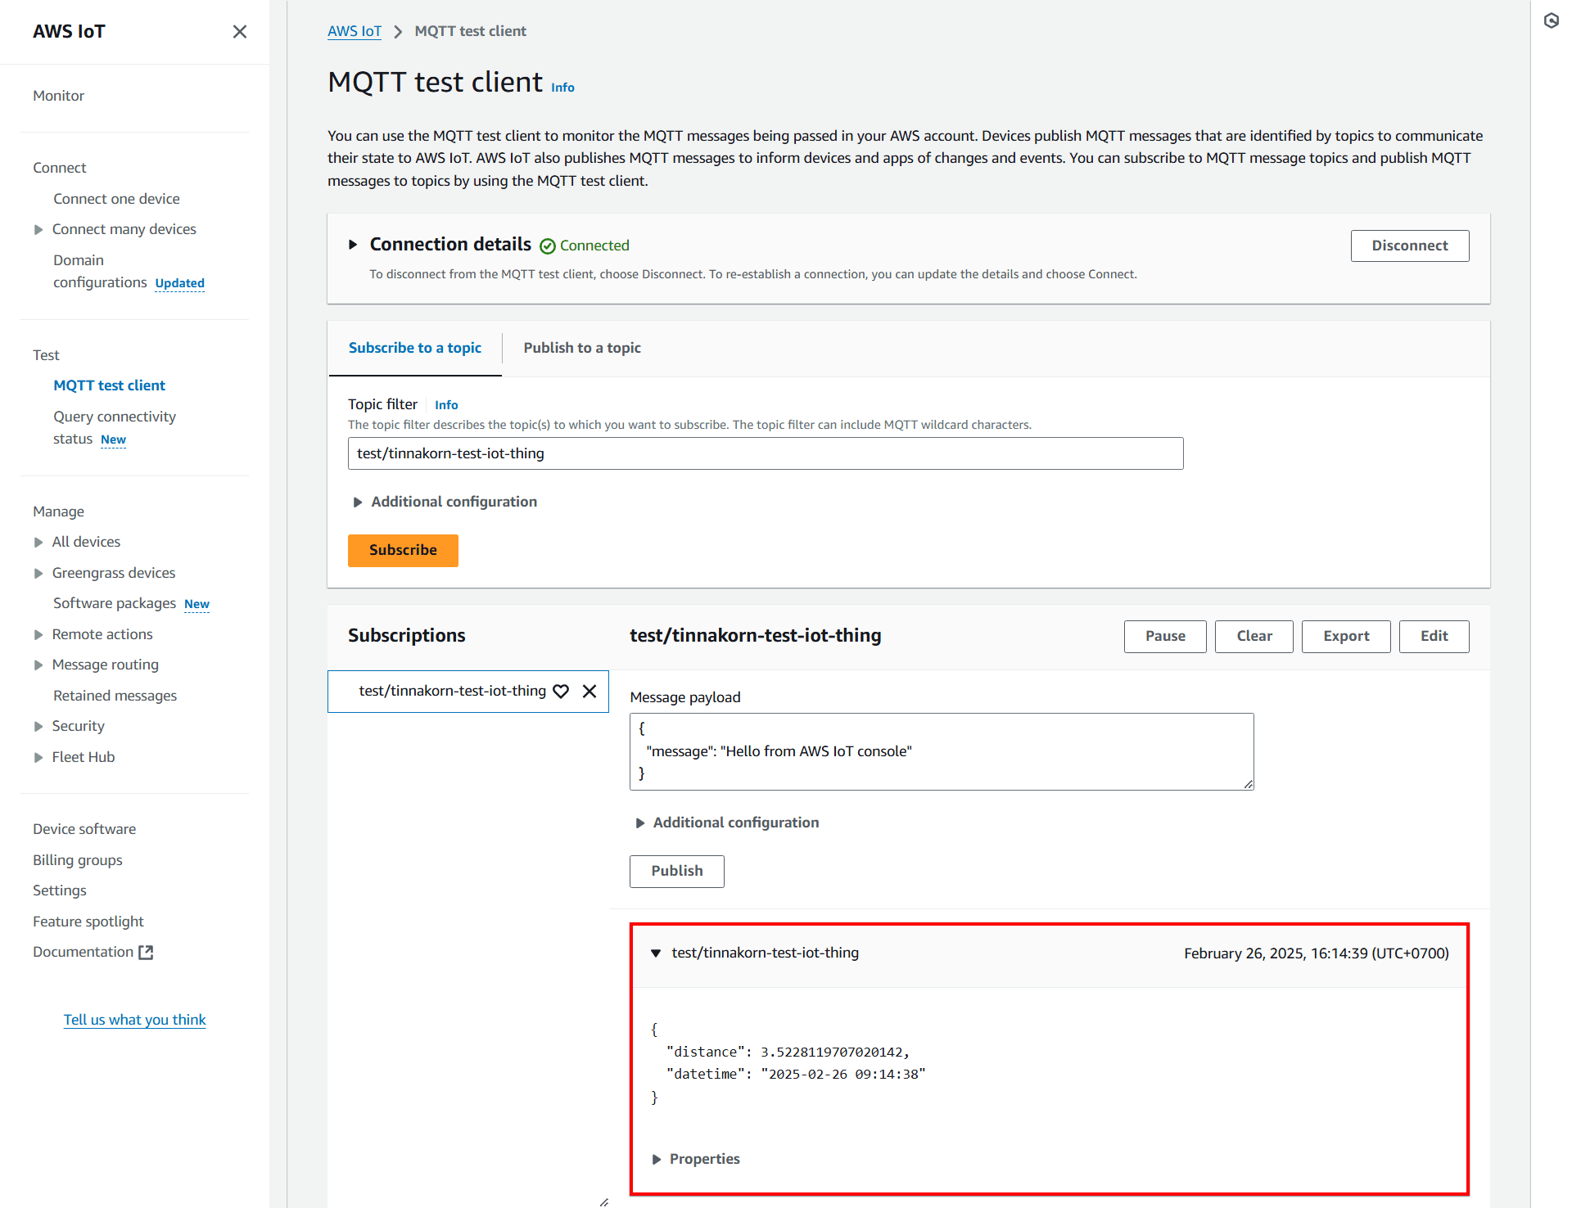Screen dimensions: 1572x1208
Task: Open Query connectivity status page
Action: click(115, 428)
